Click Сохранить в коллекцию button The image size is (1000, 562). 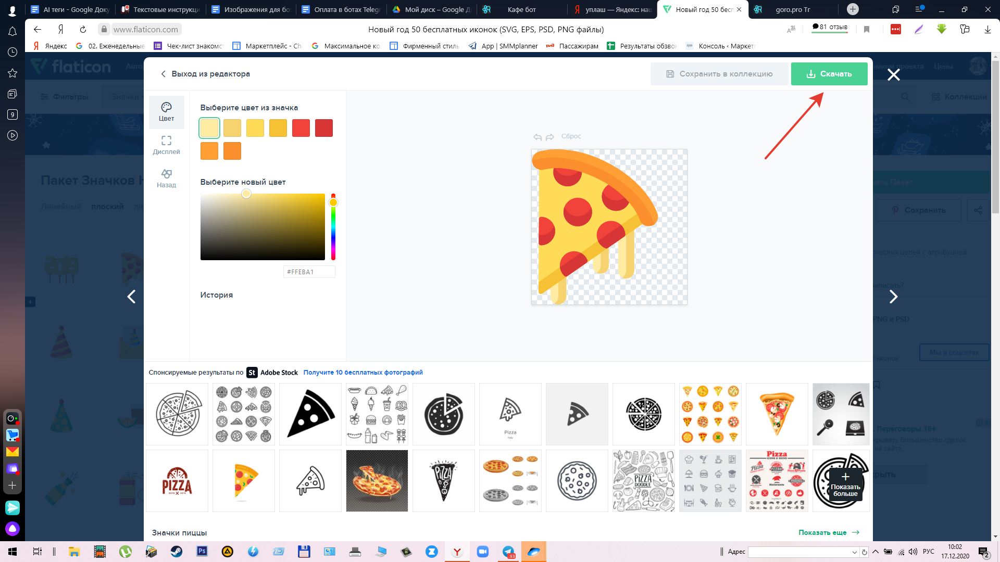pyautogui.click(x=719, y=74)
